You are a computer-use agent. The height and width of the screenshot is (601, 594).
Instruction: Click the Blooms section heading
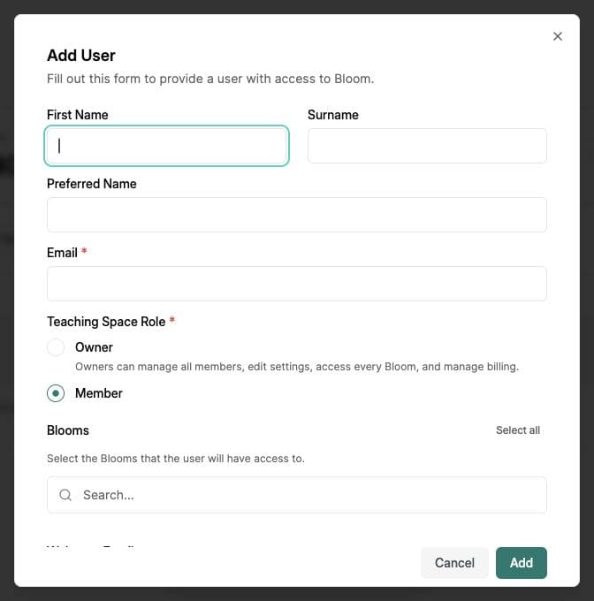68,430
